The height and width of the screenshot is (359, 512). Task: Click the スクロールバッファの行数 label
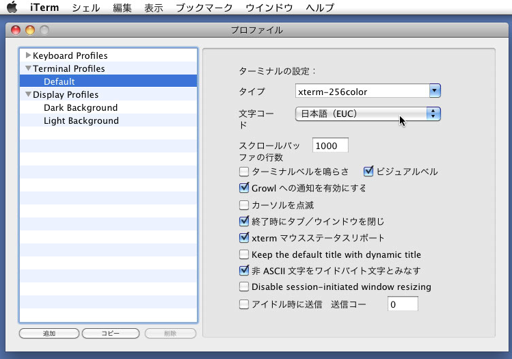point(269,151)
